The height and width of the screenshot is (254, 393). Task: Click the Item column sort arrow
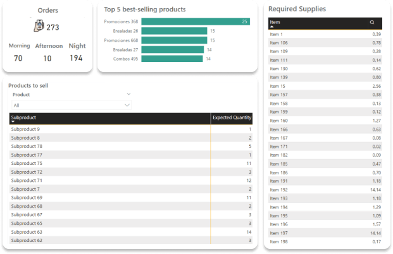point(272,28)
